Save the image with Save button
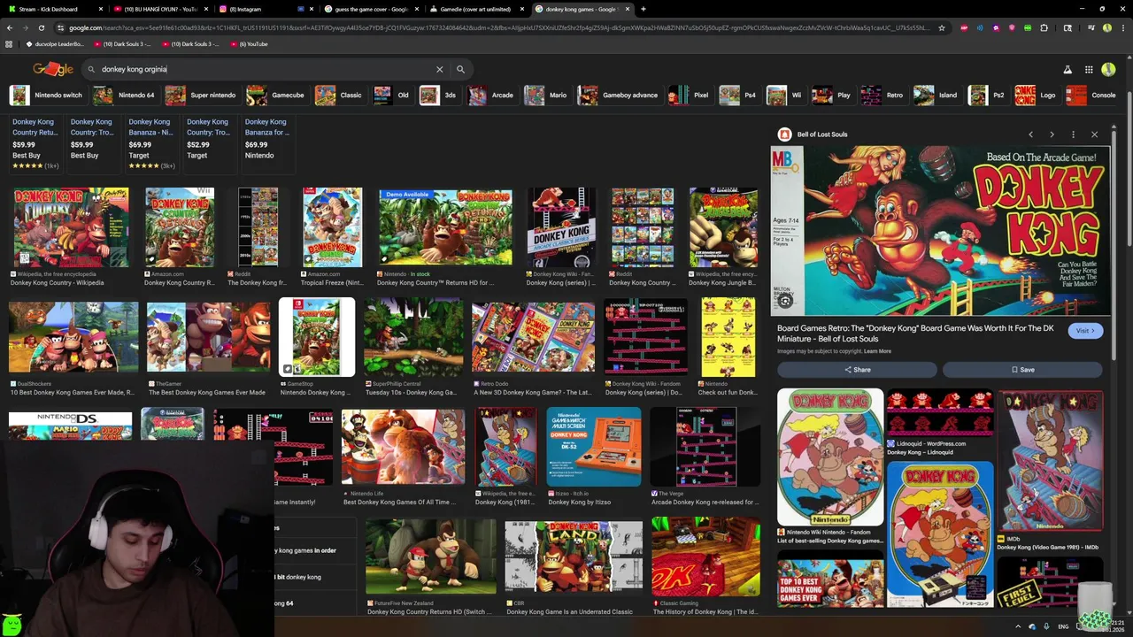Screen dimensions: 1133x637 tap(1022, 370)
